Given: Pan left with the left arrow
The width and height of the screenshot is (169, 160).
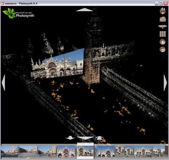Looking at the screenshot, I should click(x=3, y=83).
